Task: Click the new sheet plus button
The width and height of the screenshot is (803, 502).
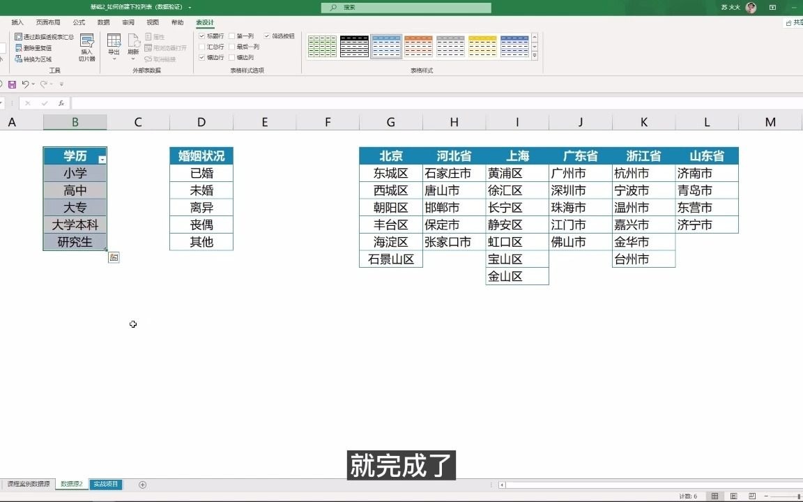Action: 142,484
